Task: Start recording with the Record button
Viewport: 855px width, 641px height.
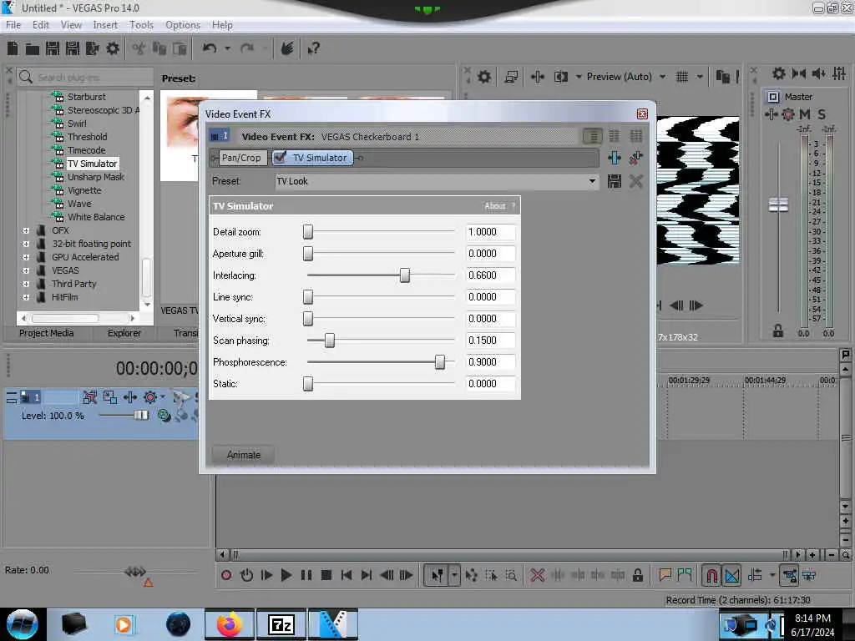Action: coord(226,575)
